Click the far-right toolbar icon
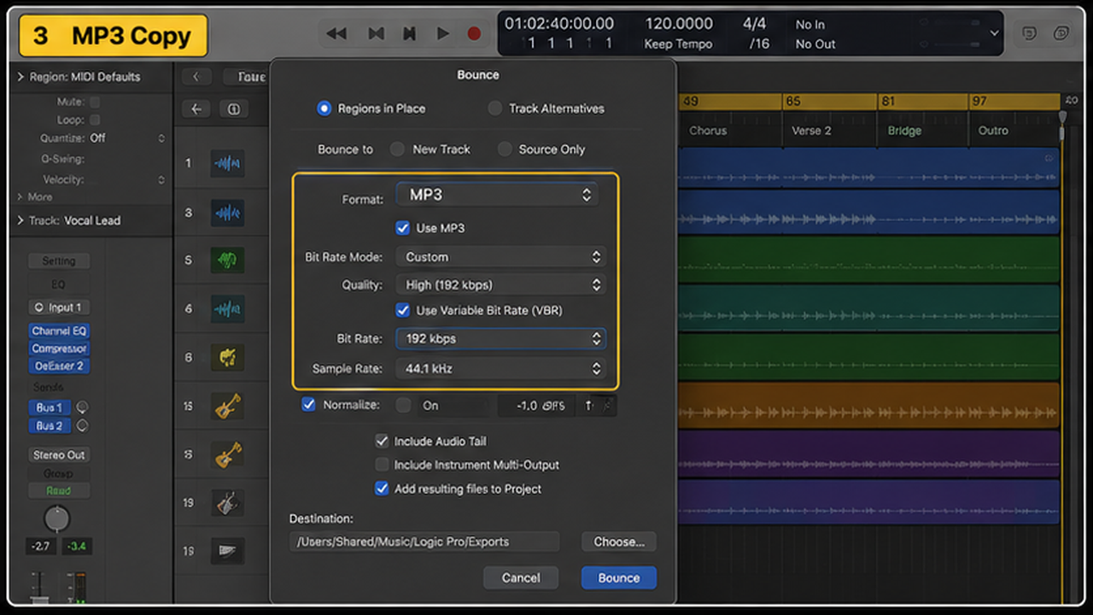 pos(1061,33)
